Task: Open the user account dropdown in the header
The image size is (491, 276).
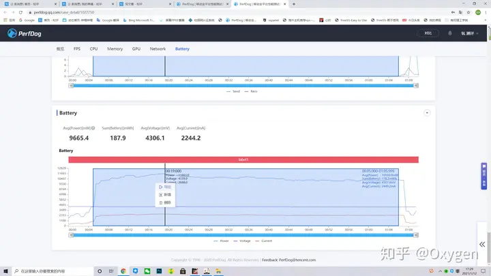Action: tap(469, 33)
